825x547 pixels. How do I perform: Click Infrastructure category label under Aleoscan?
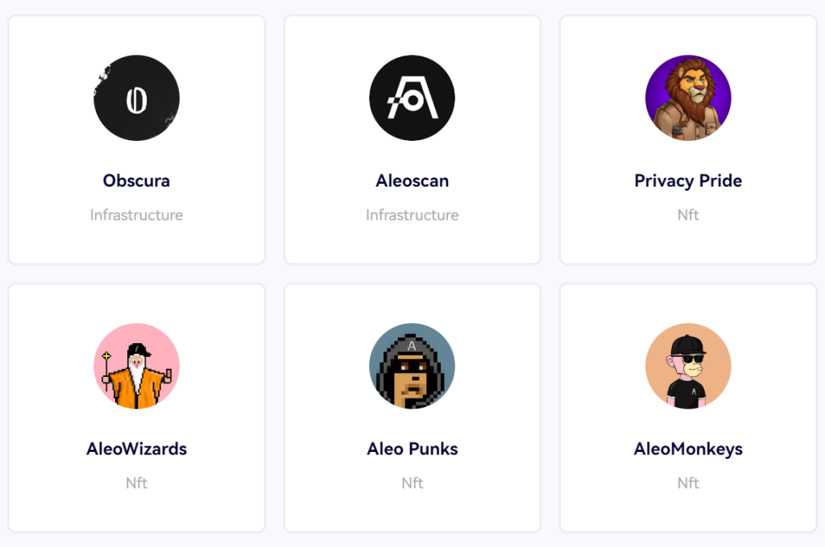(x=412, y=214)
